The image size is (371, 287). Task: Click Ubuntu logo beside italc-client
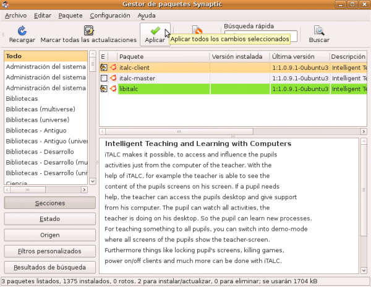pyautogui.click(x=113, y=67)
